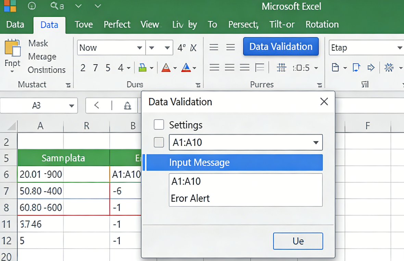
Task: Click the blank page icon beside Etap
Action: pyautogui.click(x=335, y=68)
